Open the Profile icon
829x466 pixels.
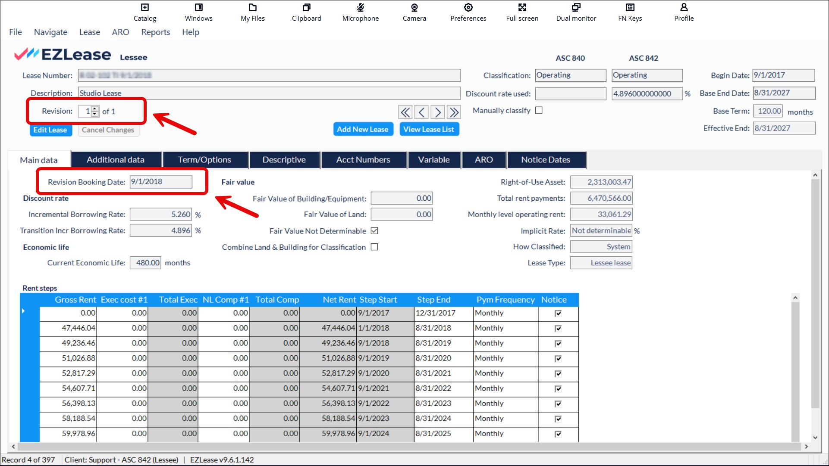[x=684, y=12]
